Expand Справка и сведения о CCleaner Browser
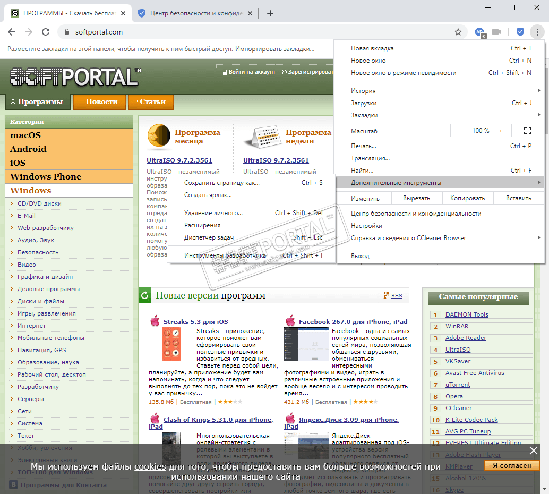 point(439,238)
